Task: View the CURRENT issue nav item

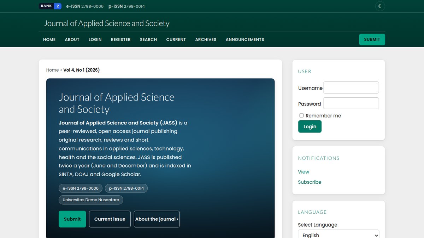Action: tap(176, 39)
